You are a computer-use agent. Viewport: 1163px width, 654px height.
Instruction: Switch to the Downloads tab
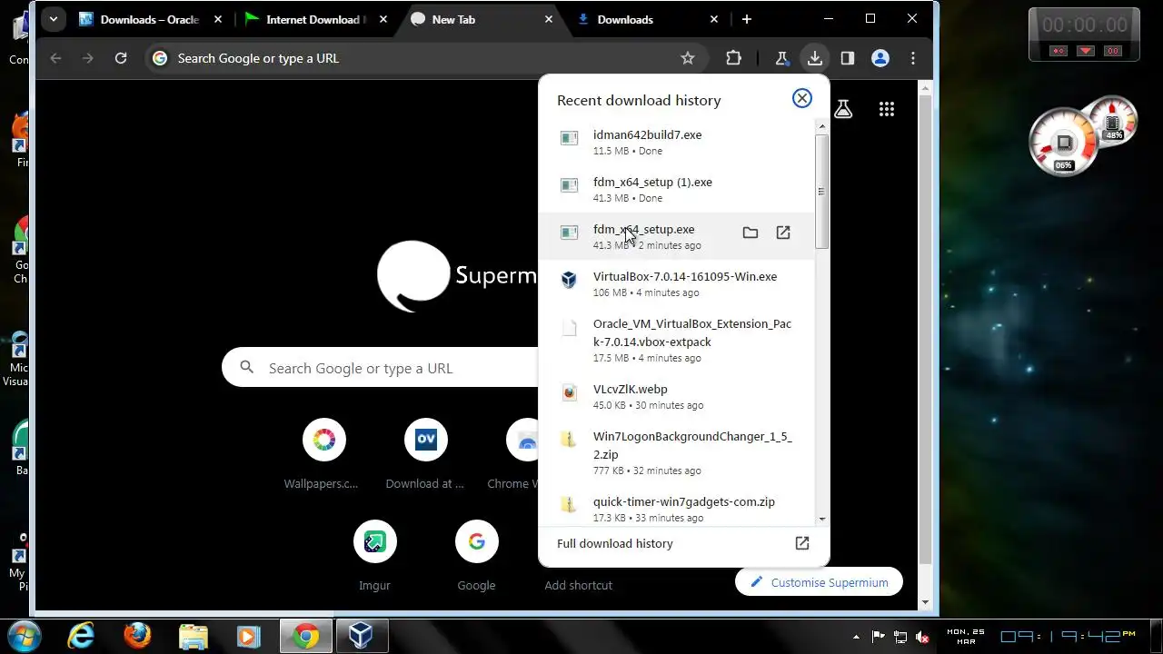(x=646, y=19)
